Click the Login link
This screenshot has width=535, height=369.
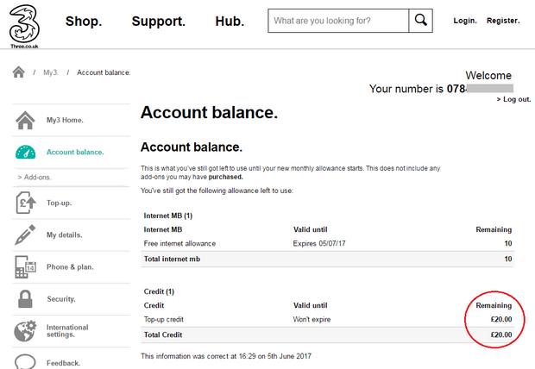tap(465, 21)
